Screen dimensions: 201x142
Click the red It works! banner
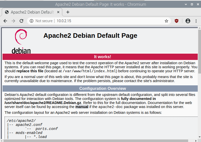pos(102,57)
